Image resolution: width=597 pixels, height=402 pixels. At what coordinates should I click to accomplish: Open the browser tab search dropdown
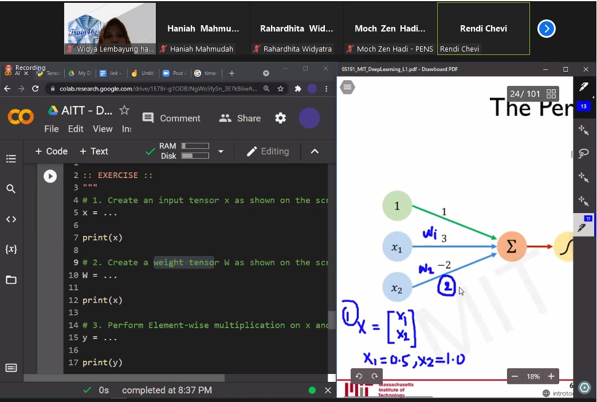(266, 73)
